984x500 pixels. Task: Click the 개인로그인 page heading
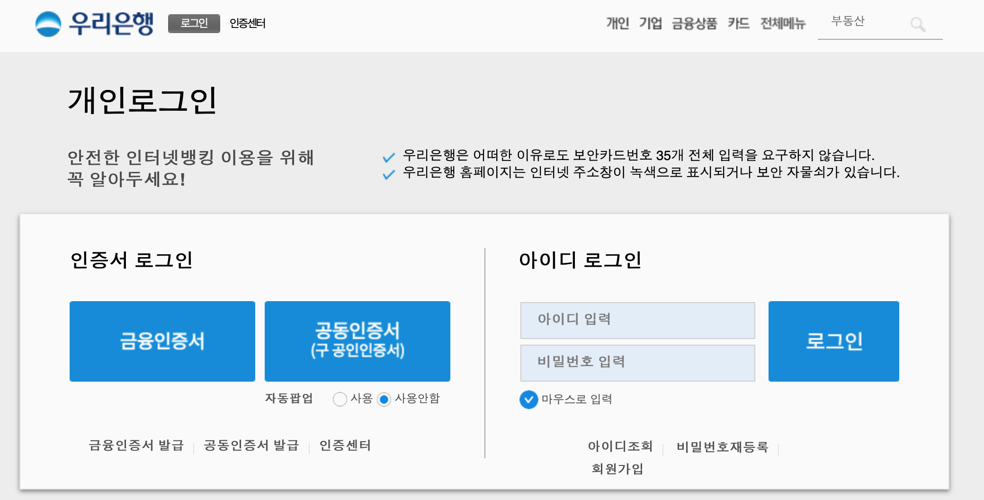click(x=142, y=100)
